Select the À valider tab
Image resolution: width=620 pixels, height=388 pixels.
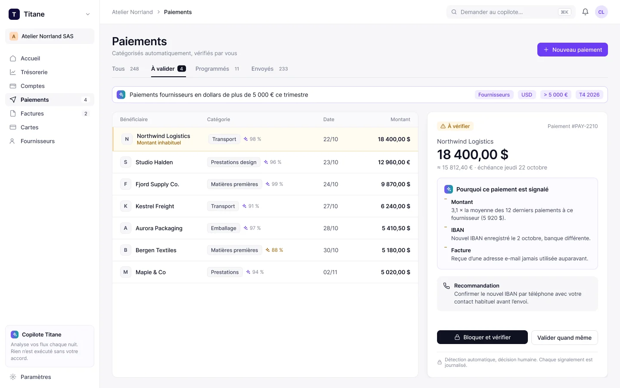pyautogui.click(x=168, y=69)
